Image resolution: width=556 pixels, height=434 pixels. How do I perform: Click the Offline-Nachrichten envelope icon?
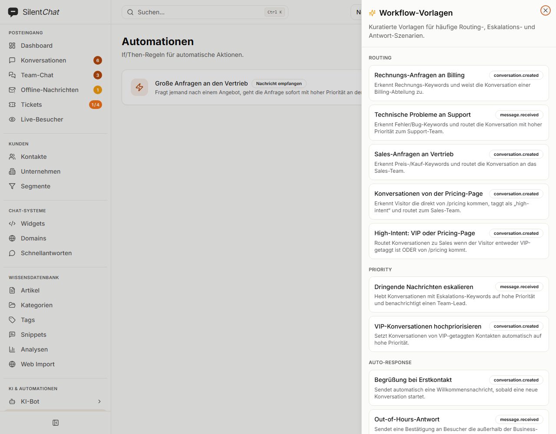pyautogui.click(x=12, y=90)
